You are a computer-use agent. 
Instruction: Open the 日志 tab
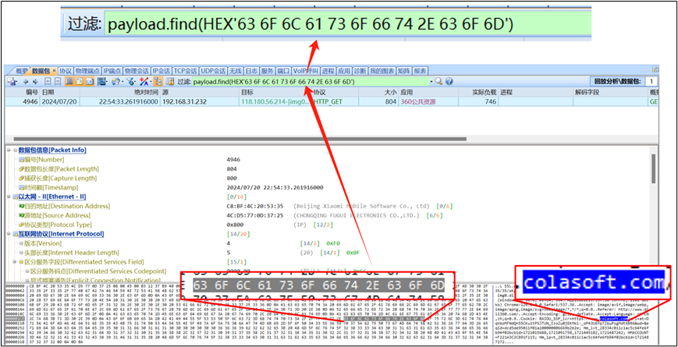pos(250,70)
